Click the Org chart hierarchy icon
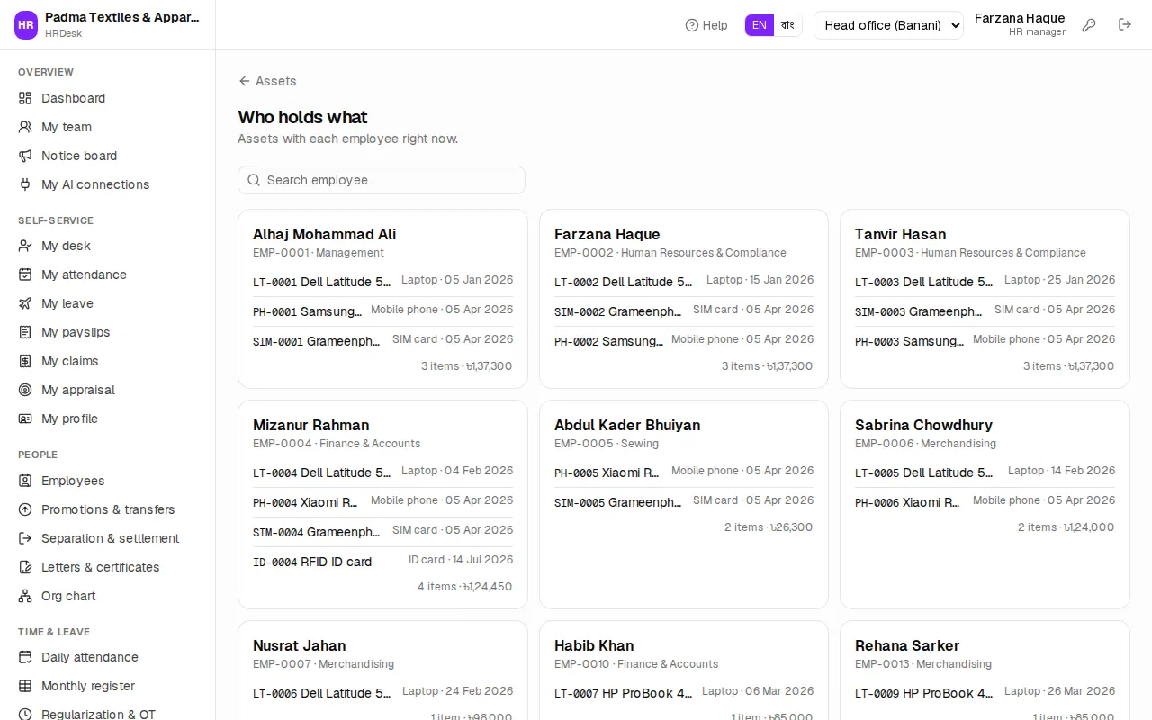The height and width of the screenshot is (720, 1152). coord(25,596)
